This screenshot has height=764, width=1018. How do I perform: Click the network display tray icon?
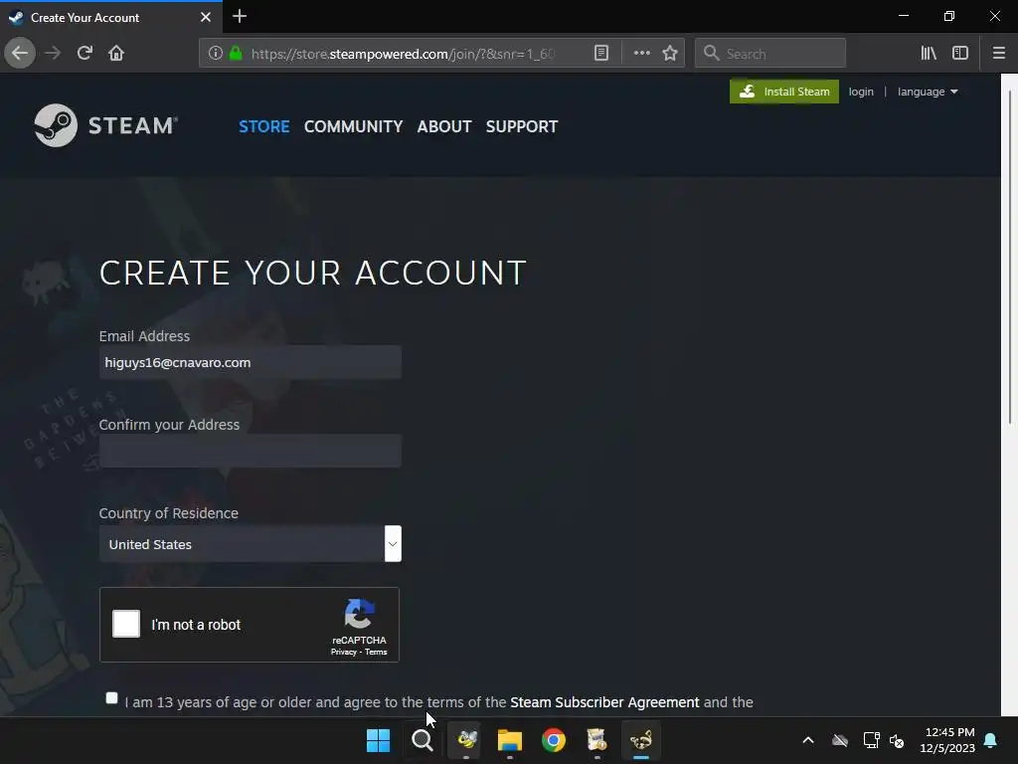[871, 740]
